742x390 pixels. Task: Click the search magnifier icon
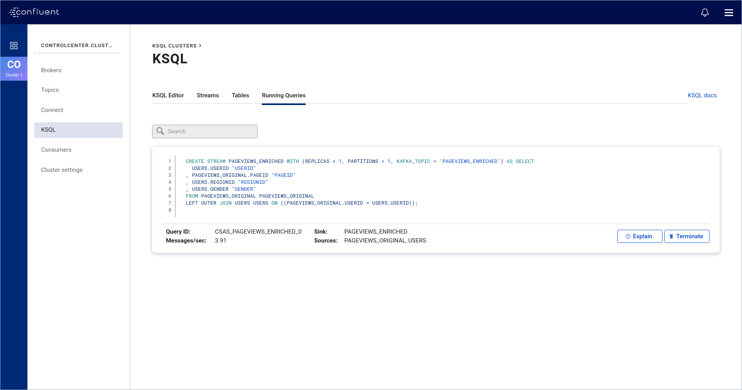click(160, 131)
